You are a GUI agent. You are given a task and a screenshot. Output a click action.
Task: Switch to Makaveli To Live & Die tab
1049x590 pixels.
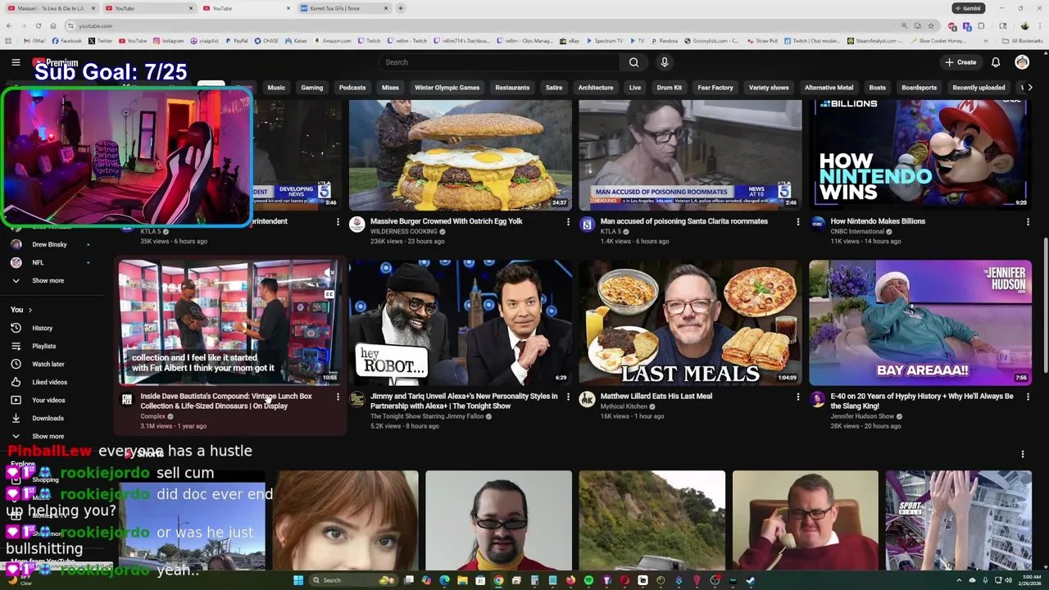[x=51, y=8]
